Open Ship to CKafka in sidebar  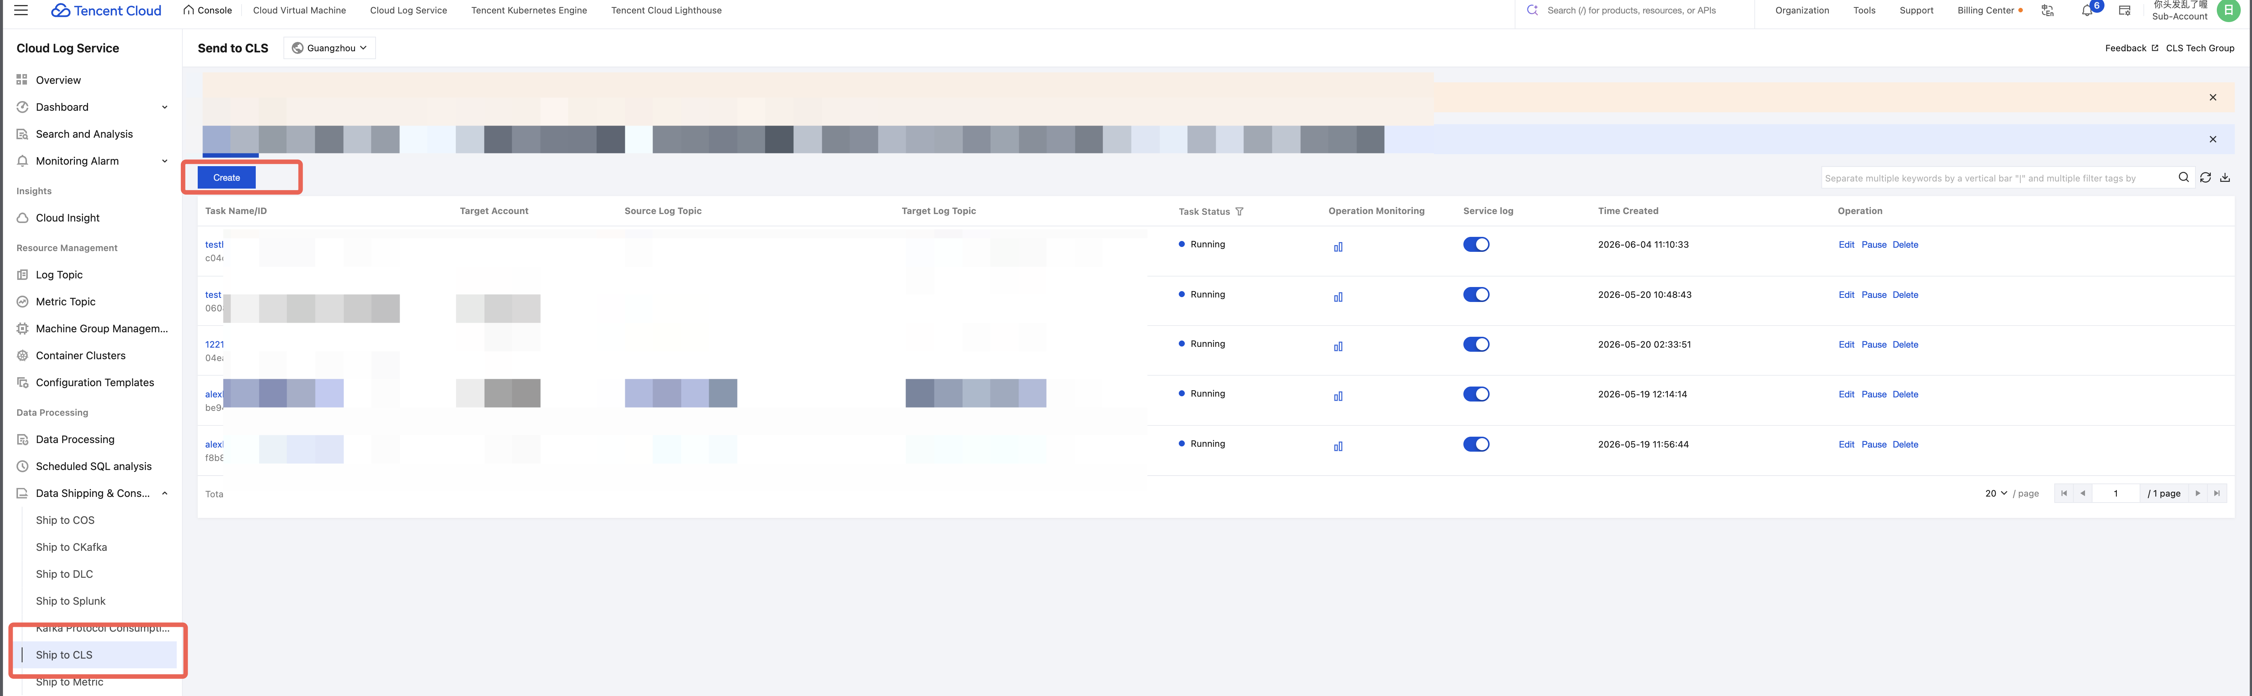(x=71, y=547)
